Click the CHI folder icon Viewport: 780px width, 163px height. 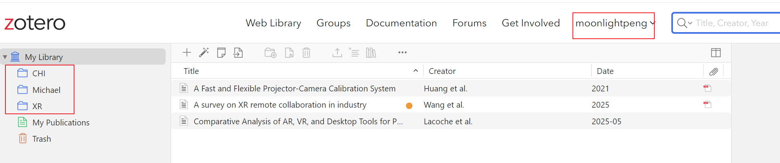(x=22, y=73)
